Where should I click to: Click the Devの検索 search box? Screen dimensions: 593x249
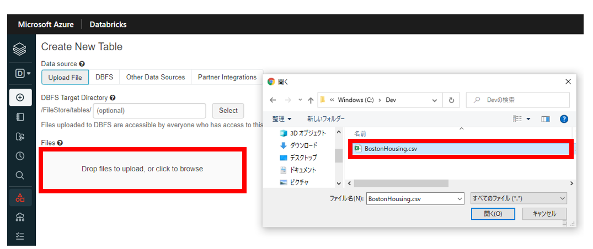point(518,100)
